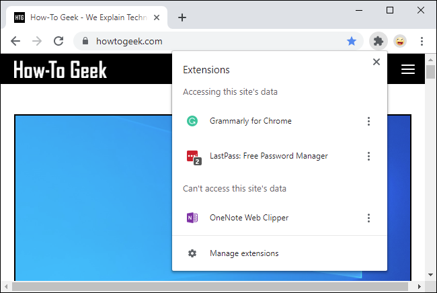Click the LastPass extension icon
The height and width of the screenshot is (293, 437).
click(193, 157)
